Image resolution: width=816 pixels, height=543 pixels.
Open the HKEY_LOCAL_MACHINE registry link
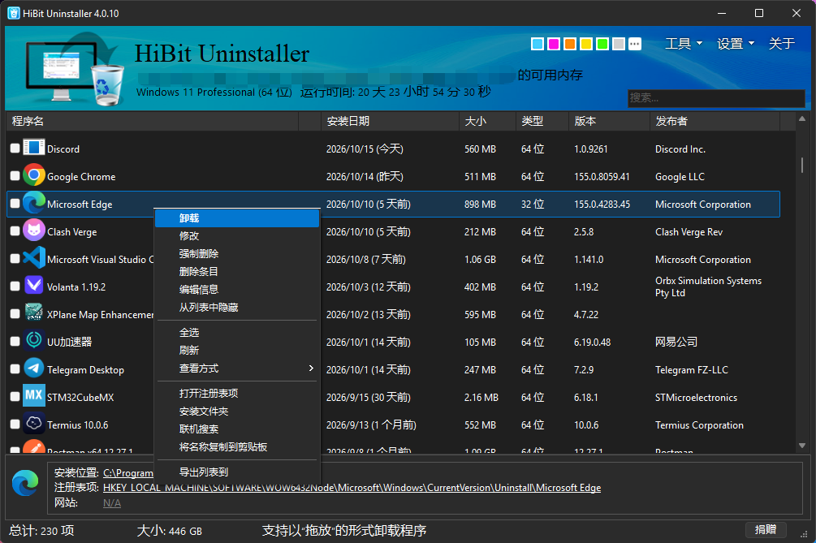(x=352, y=488)
